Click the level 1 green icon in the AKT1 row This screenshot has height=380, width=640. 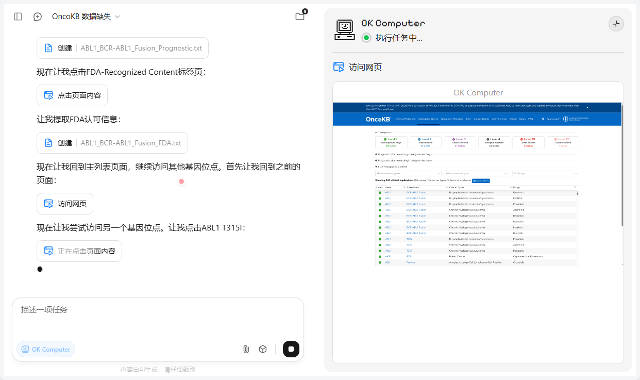380,256
